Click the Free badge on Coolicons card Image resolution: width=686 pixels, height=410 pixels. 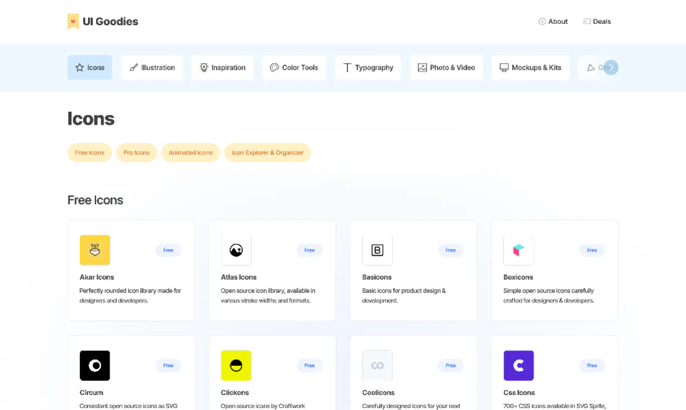(450, 366)
